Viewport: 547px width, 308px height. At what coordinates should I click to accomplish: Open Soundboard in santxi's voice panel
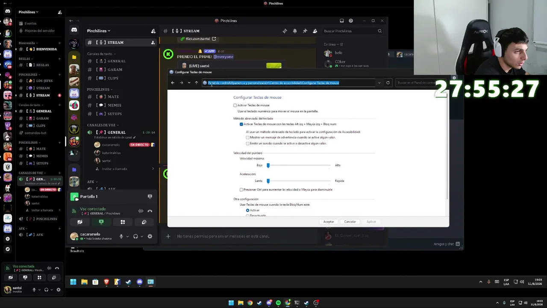(54, 278)
